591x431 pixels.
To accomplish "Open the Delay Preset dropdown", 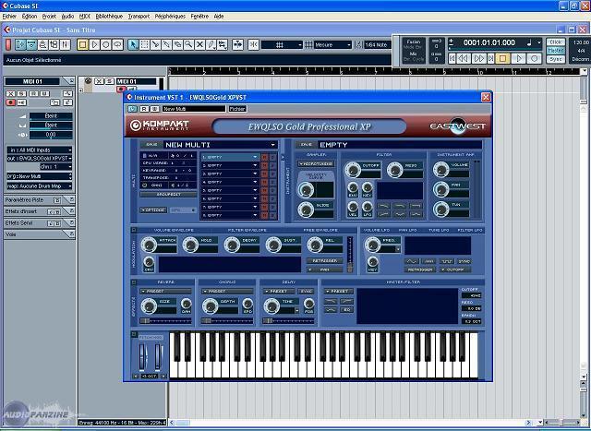I will pyautogui.click(x=279, y=292).
